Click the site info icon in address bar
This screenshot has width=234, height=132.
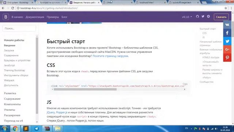coord(18,8)
